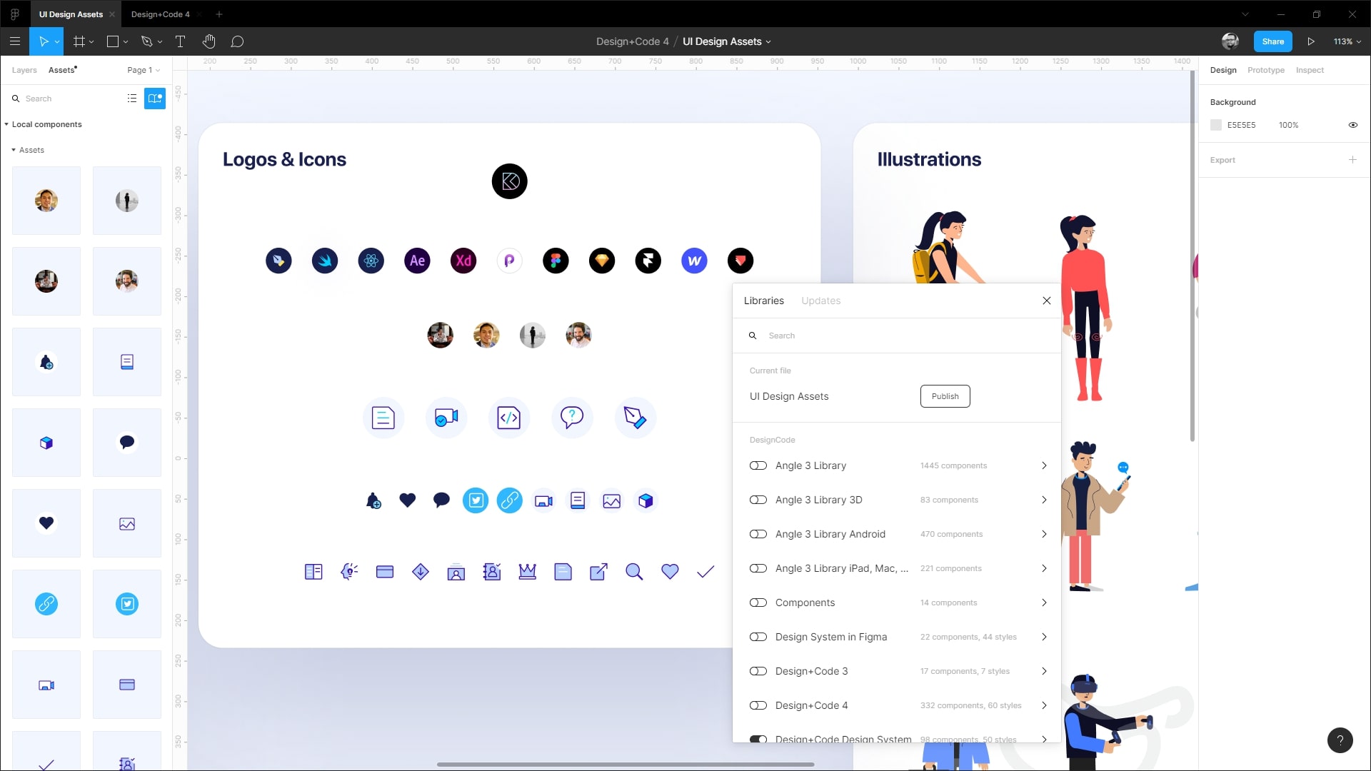Screen dimensions: 1371x771
Task: Open the Page 1 dropdown
Action: (144, 70)
